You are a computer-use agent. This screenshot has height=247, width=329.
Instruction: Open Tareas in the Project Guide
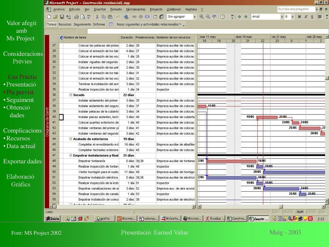(52, 24)
